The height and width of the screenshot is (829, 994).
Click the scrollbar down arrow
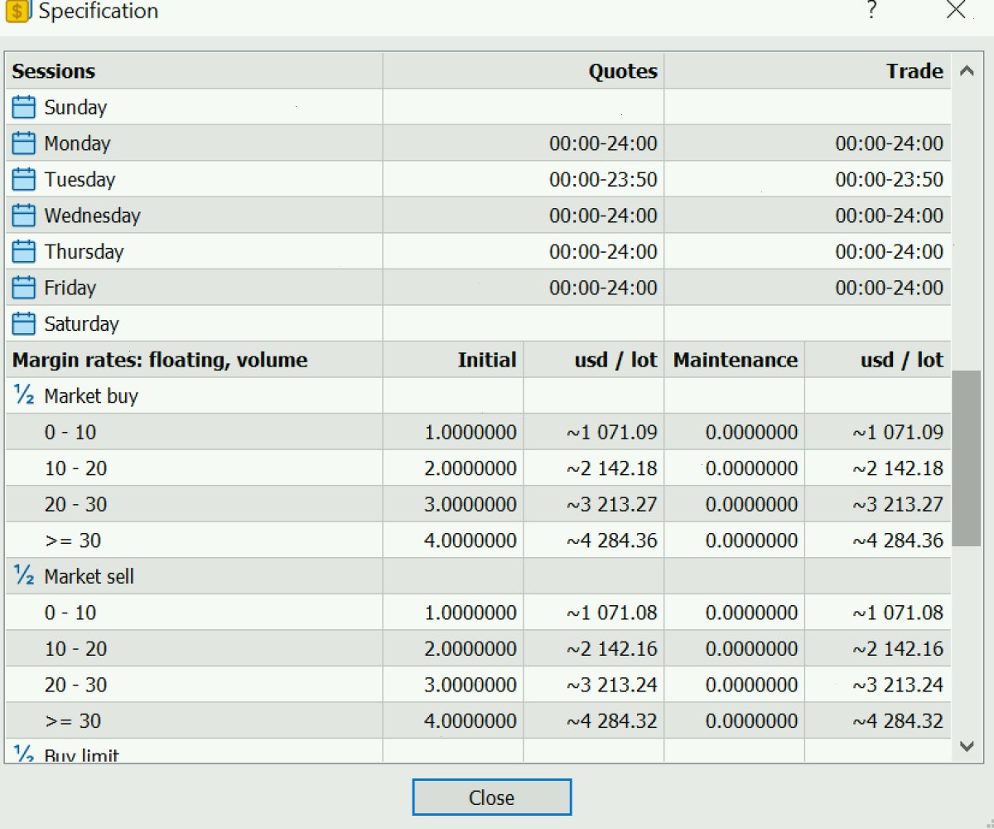click(x=966, y=746)
